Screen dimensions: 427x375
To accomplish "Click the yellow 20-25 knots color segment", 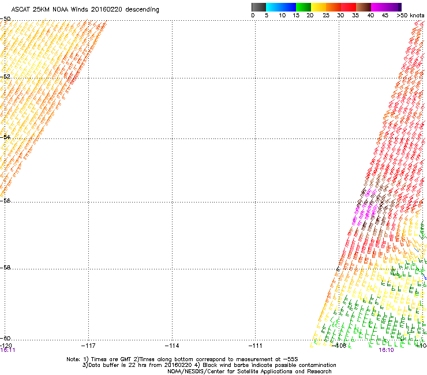I will [319, 7].
